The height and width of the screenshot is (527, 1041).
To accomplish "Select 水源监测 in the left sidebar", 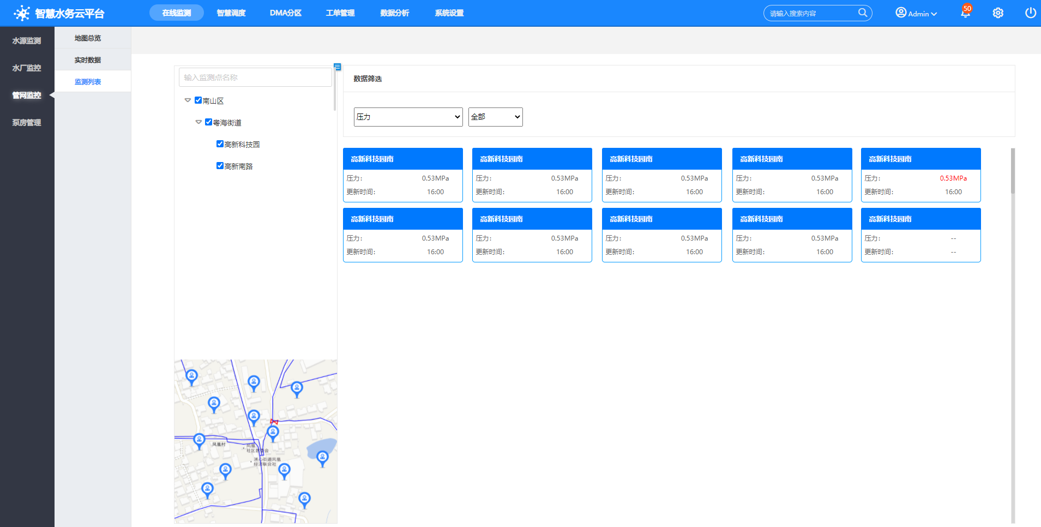I will (x=27, y=40).
